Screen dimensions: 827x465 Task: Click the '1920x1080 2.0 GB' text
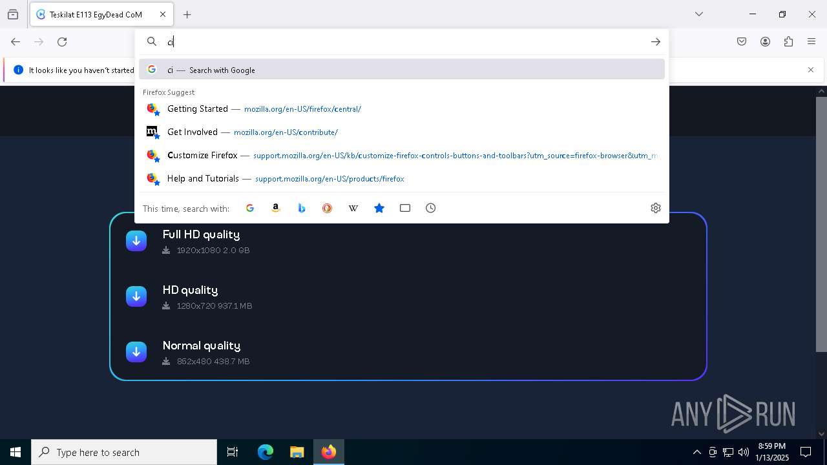(x=213, y=250)
